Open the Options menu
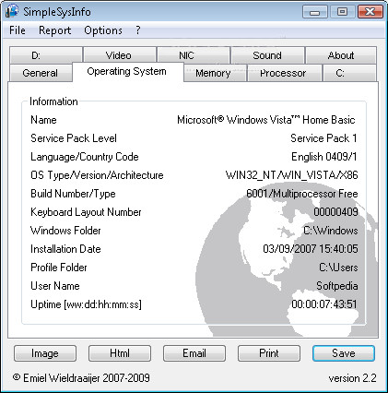Image resolution: width=388 pixels, height=393 pixels. tap(103, 30)
